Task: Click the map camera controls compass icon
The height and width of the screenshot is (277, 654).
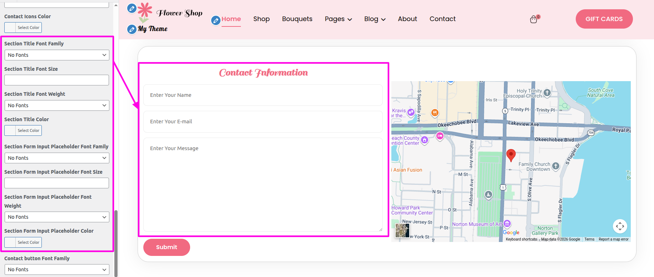Action: click(620, 226)
